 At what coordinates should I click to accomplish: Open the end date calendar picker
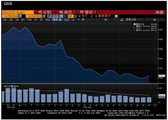tap(44, 16)
